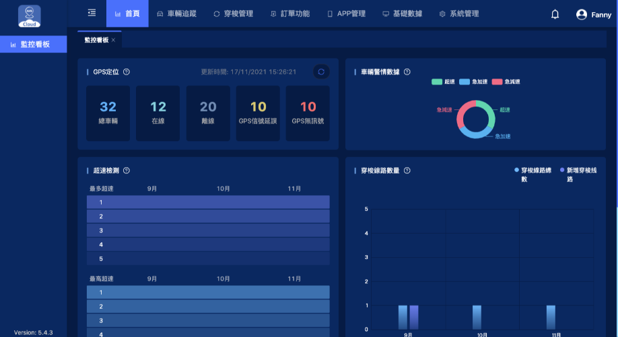618x337 pixels.
Task: Expand the 穿梭管理 menu
Action: [x=233, y=13]
